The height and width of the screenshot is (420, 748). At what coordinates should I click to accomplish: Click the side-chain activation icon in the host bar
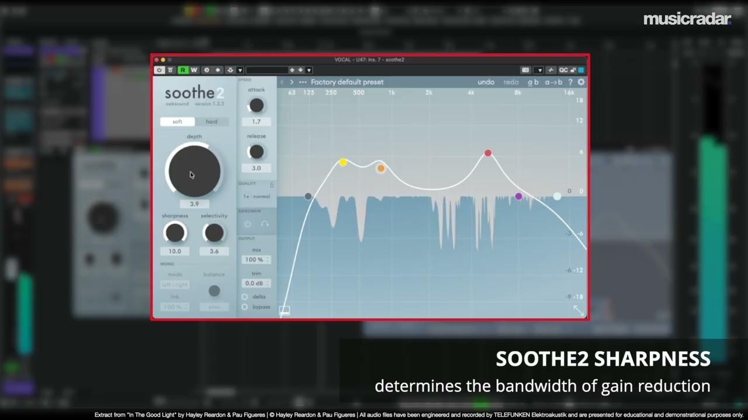pyautogui.click(x=550, y=70)
